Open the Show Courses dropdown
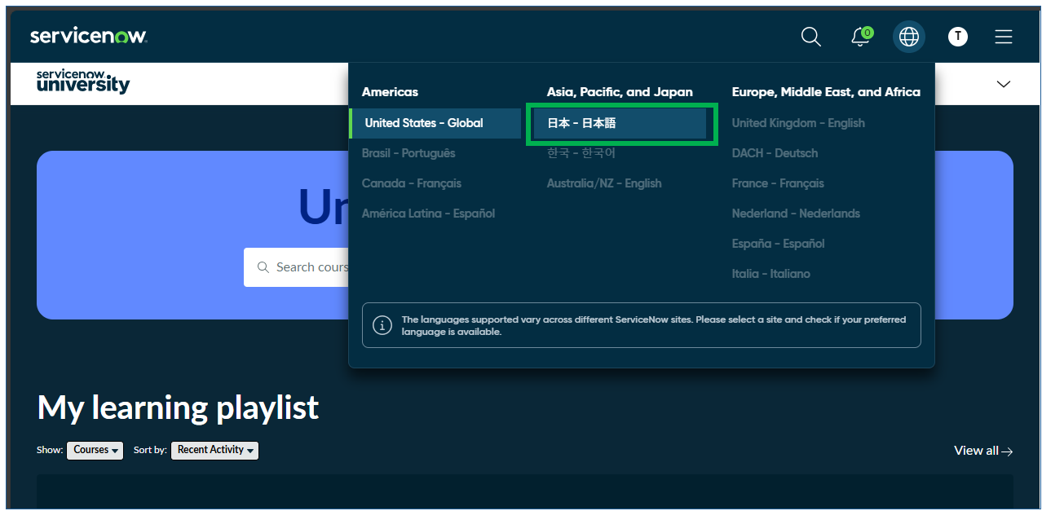Image resolution: width=1042 pixels, height=511 pixels. 95,450
